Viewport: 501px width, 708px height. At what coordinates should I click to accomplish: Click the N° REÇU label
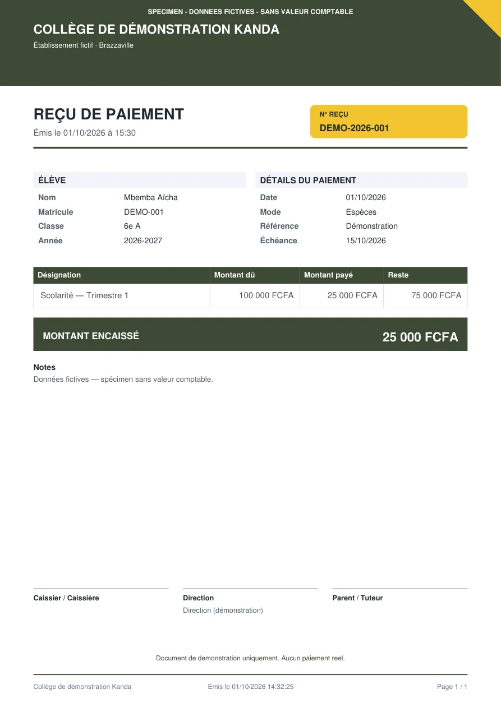click(x=334, y=114)
